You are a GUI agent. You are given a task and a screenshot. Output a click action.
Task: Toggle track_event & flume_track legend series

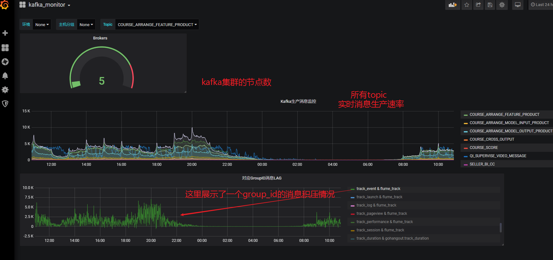click(x=378, y=189)
